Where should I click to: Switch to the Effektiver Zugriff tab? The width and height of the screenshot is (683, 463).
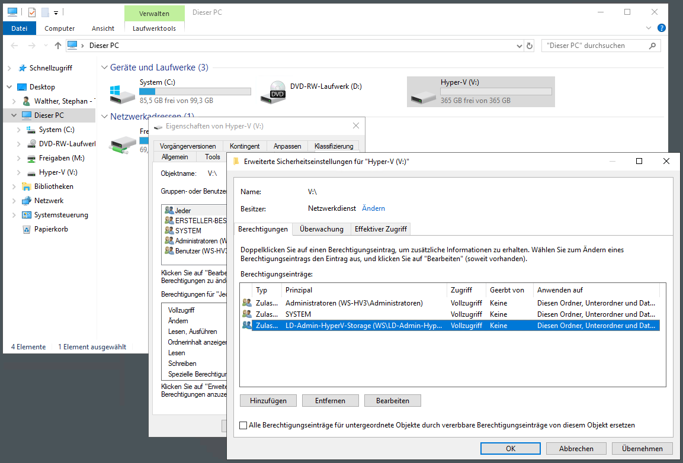click(381, 229)
